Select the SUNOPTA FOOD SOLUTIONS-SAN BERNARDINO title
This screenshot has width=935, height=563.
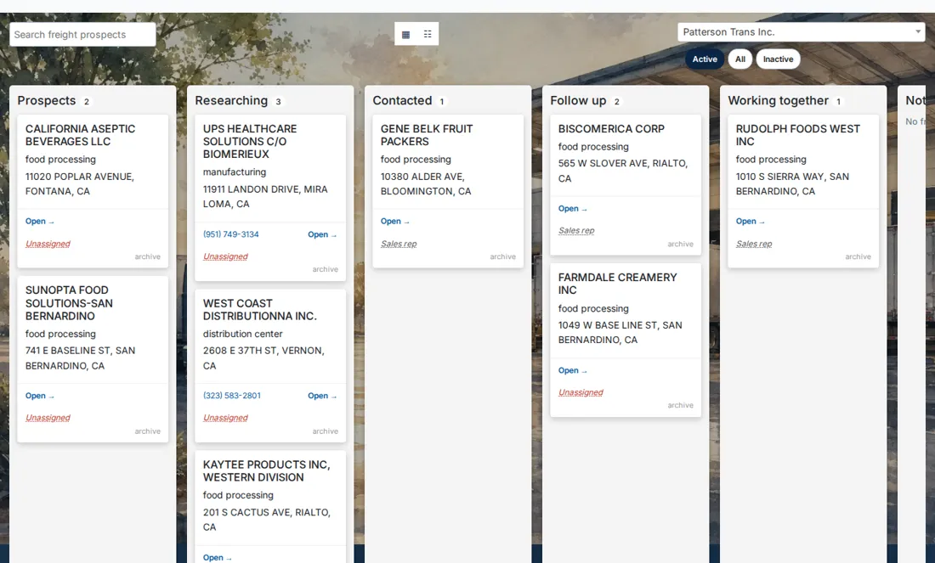pyautogui.click(x=69, y=302)
